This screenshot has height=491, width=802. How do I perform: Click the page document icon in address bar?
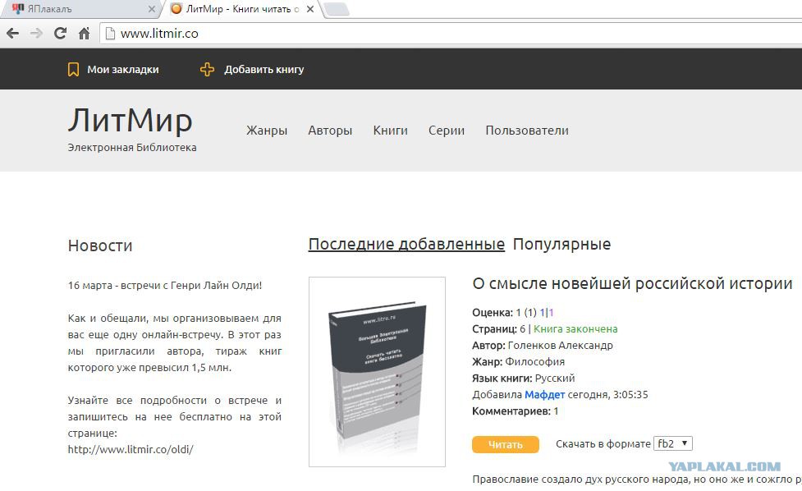pyautogui.click(x=109, y=34)
